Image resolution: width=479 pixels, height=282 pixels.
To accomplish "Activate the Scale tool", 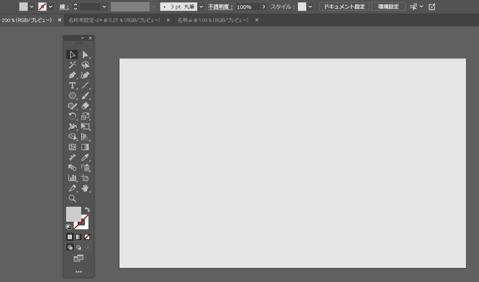I will point(85,116).
